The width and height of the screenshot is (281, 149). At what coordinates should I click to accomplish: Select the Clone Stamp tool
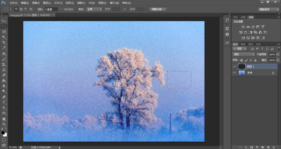tap(4, 64)
